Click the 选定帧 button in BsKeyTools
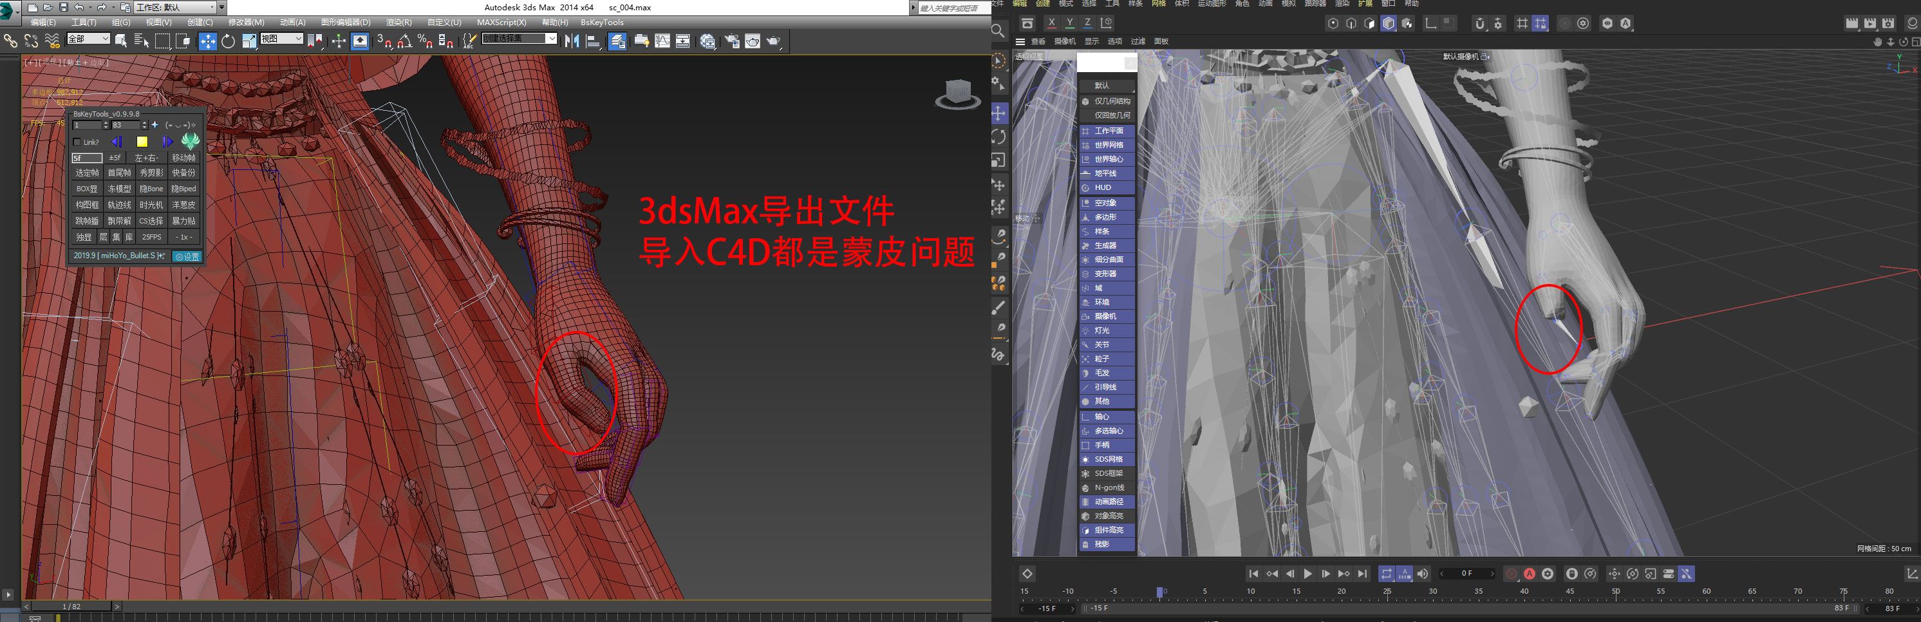 (88, 173)
